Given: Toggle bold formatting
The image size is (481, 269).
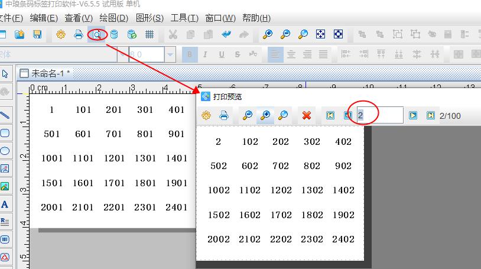Looking at the screenshot, I should coord(190,54).
